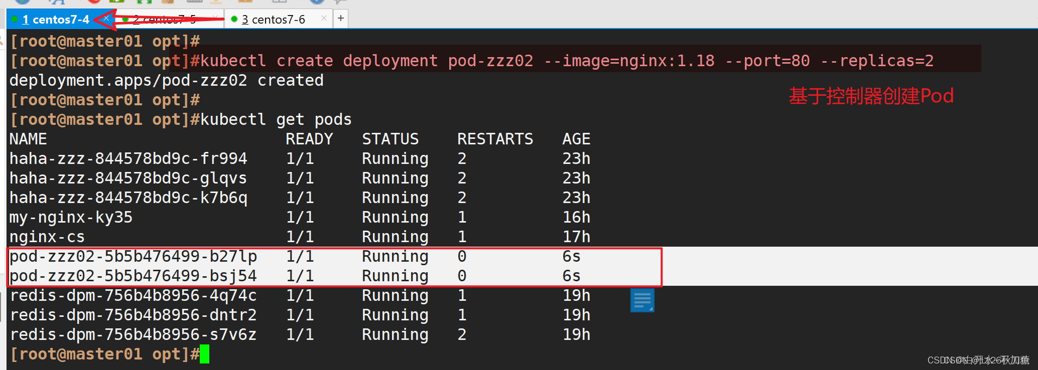
Task: Click green status dot on centos7-4 tab
Action: [x=15, y=19]
